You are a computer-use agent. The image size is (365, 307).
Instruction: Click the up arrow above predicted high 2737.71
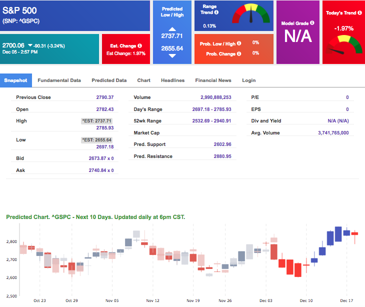point(172,29)
